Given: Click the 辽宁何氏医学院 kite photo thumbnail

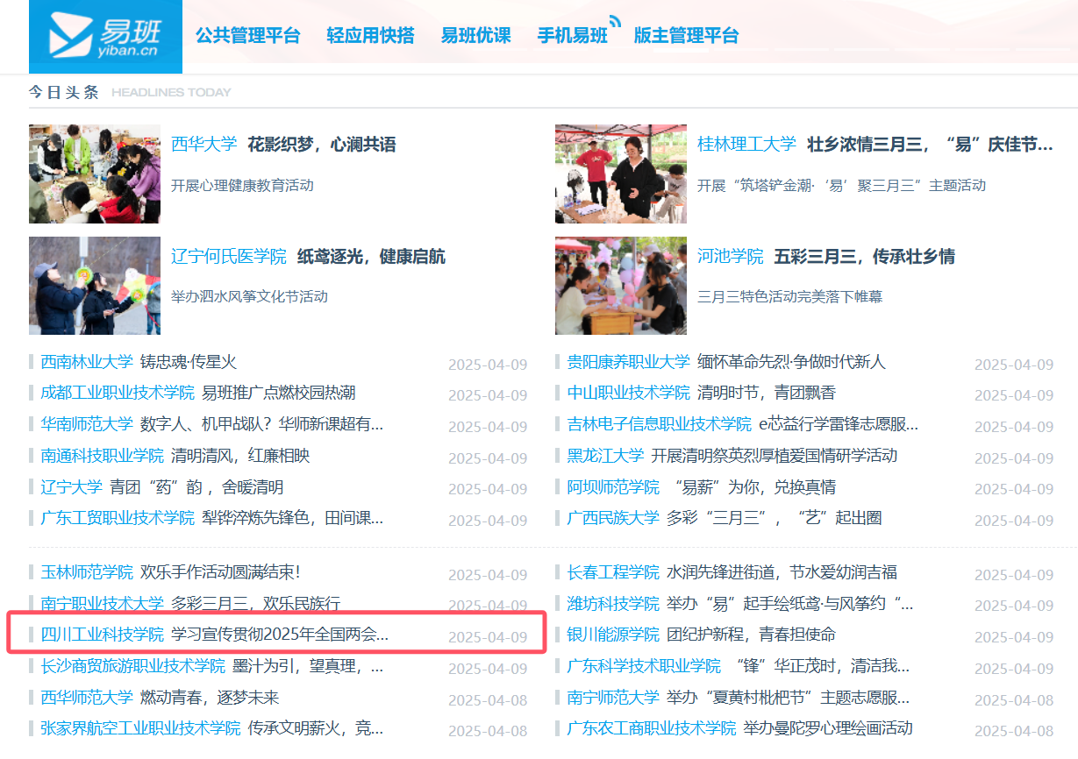Looking at the screenshot, I should tap(95, 286).
